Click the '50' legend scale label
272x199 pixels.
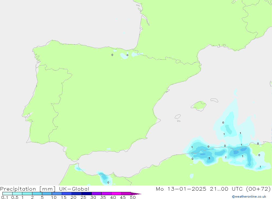click(x=133, y=197)
